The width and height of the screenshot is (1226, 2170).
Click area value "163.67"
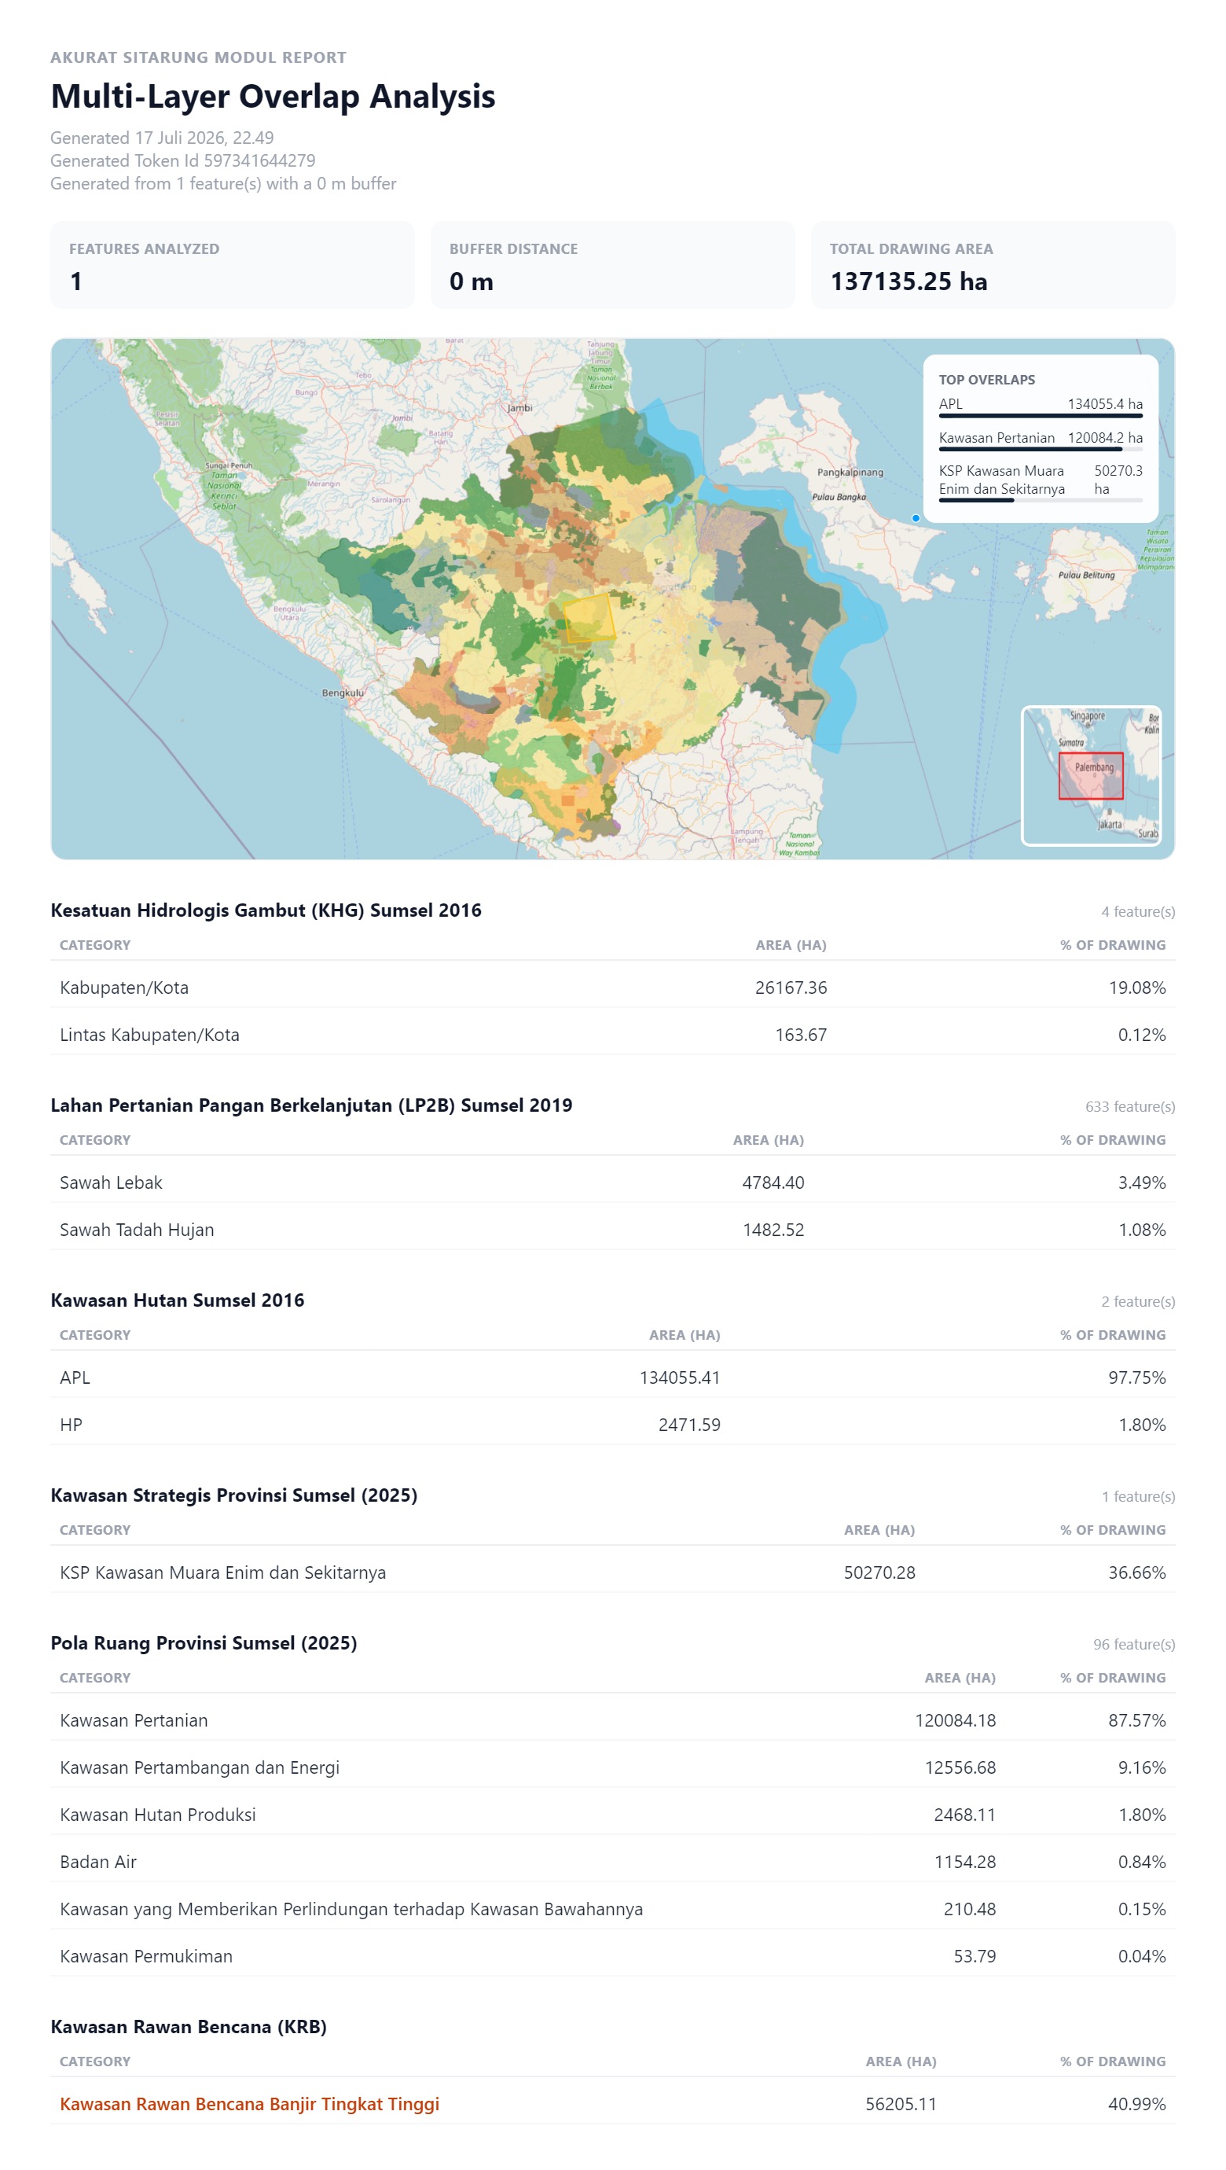801,1035
